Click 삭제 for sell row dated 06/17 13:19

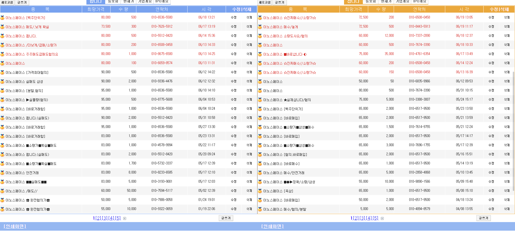click(x=249, y=27)
